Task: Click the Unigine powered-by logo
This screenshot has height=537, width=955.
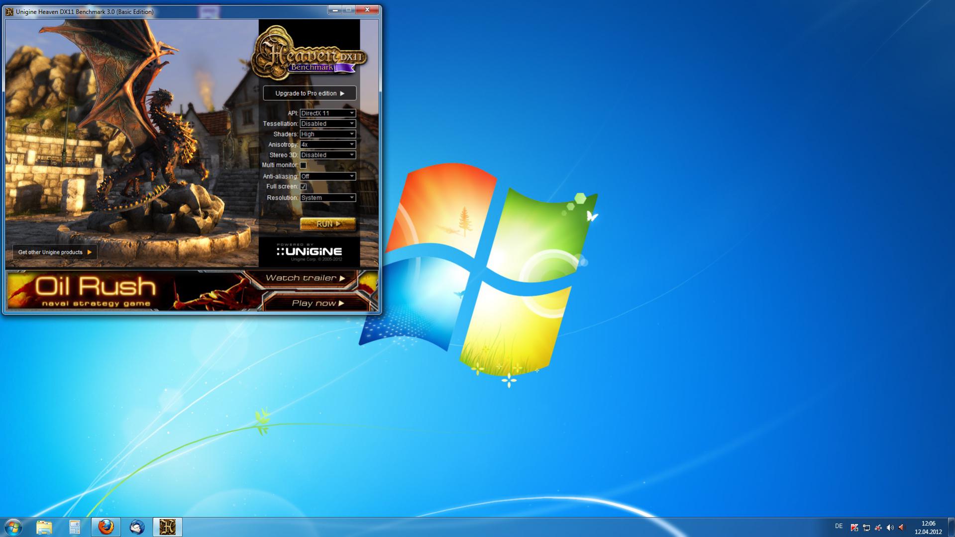Action: [309, 252]
